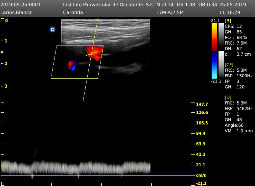Click the depth marker 2

pos(6,63)
